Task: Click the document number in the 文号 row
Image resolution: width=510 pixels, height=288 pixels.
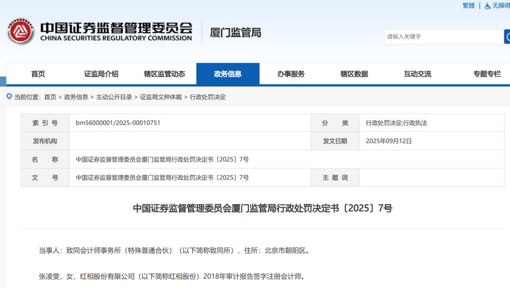Action: [x=162, y=177]
